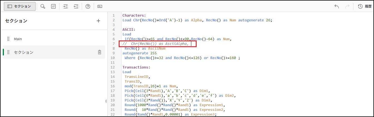Click line number 12 in the gutter
Image resolution: width=374 pixels, height=117 pixels.
point(113,63)
